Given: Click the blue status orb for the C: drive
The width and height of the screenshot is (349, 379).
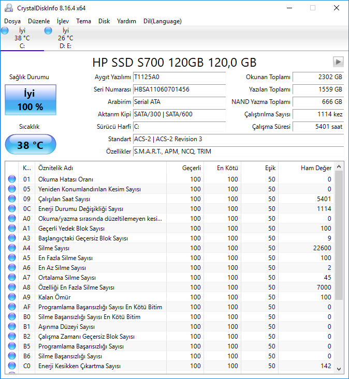Looking at the screenshot, I should (x=5, y=31).
